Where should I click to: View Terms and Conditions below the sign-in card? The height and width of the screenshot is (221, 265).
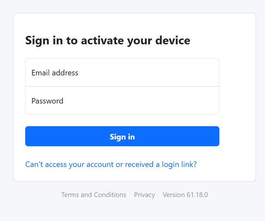pos(94,195)
